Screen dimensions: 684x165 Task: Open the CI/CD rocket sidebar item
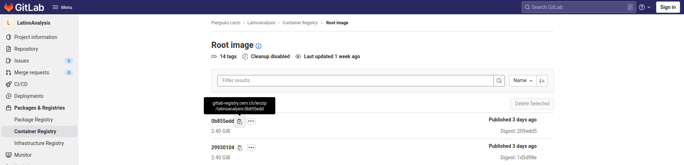pos(39,84)
